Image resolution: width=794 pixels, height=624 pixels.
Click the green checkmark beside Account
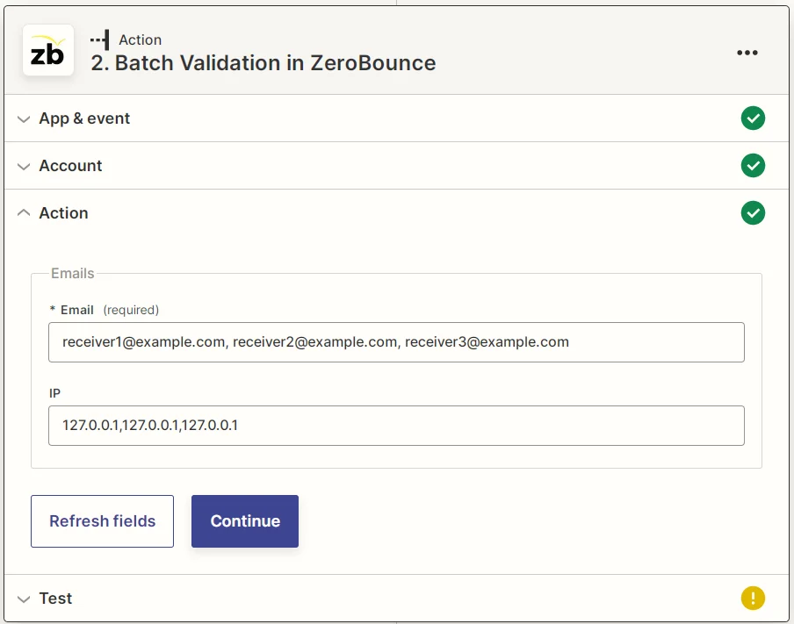tap(753, 165)
